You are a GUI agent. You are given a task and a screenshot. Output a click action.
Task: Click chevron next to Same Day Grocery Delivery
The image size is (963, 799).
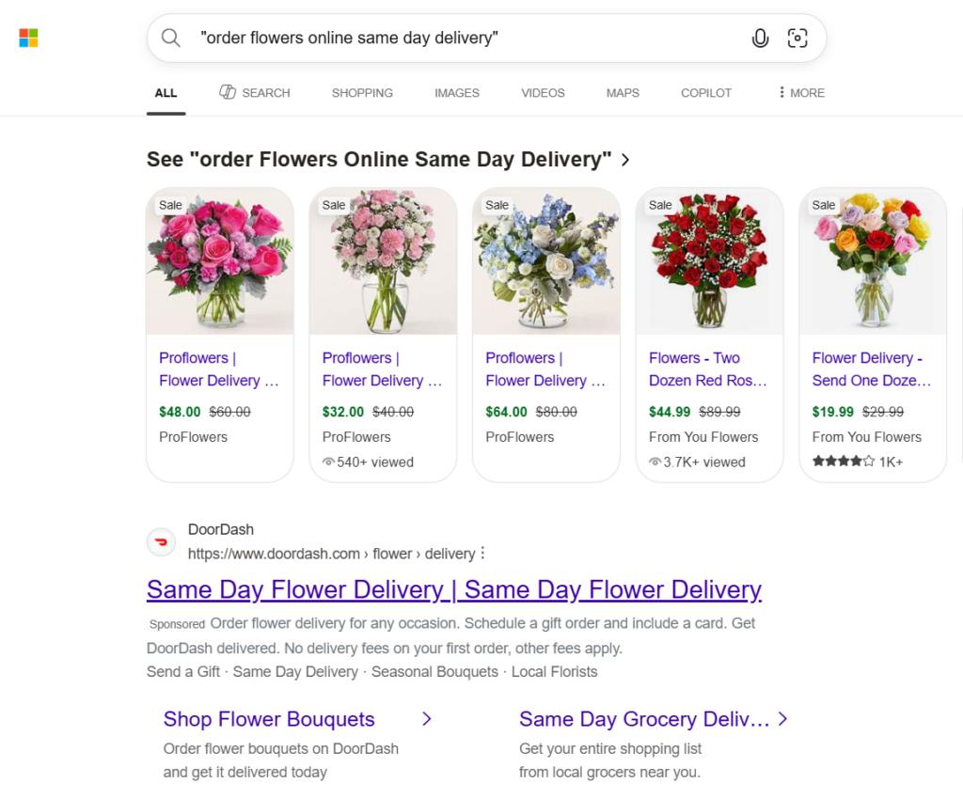coord(783,718)
